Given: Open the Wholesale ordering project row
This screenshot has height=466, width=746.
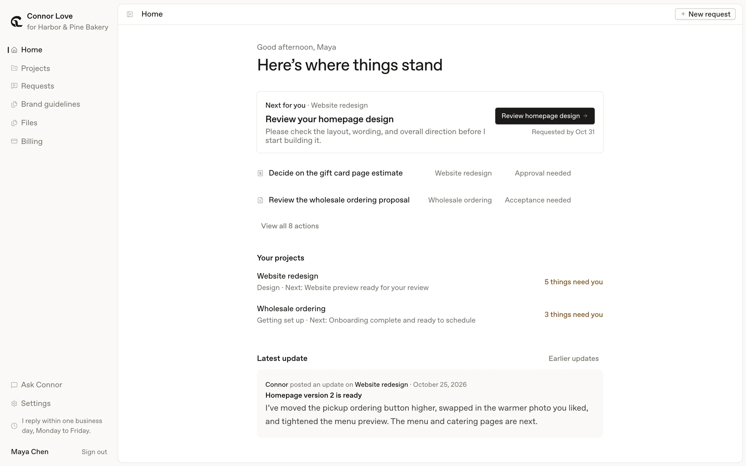Looking at the screenshot, I should click(x=430, y=314).
